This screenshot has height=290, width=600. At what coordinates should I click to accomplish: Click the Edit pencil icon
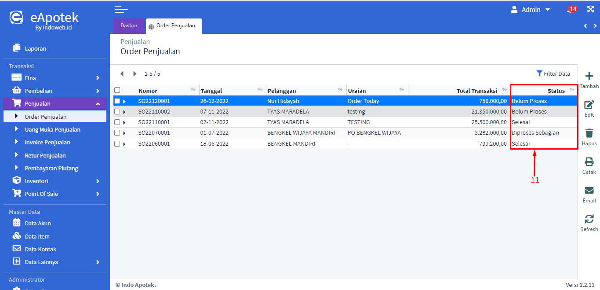(589, 105)
